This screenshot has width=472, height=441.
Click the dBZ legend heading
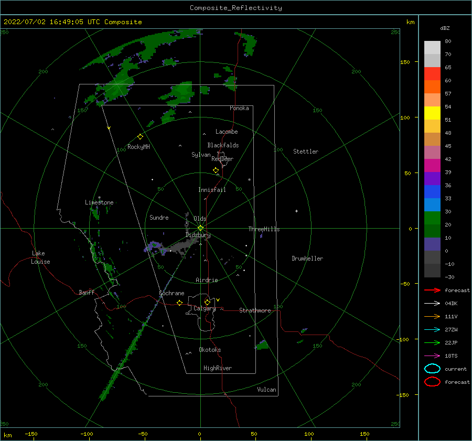[445, 28]
